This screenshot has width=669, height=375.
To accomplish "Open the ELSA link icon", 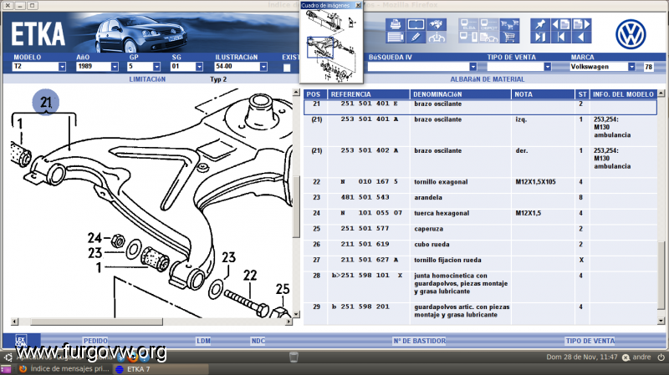I will tap(468, 24).
